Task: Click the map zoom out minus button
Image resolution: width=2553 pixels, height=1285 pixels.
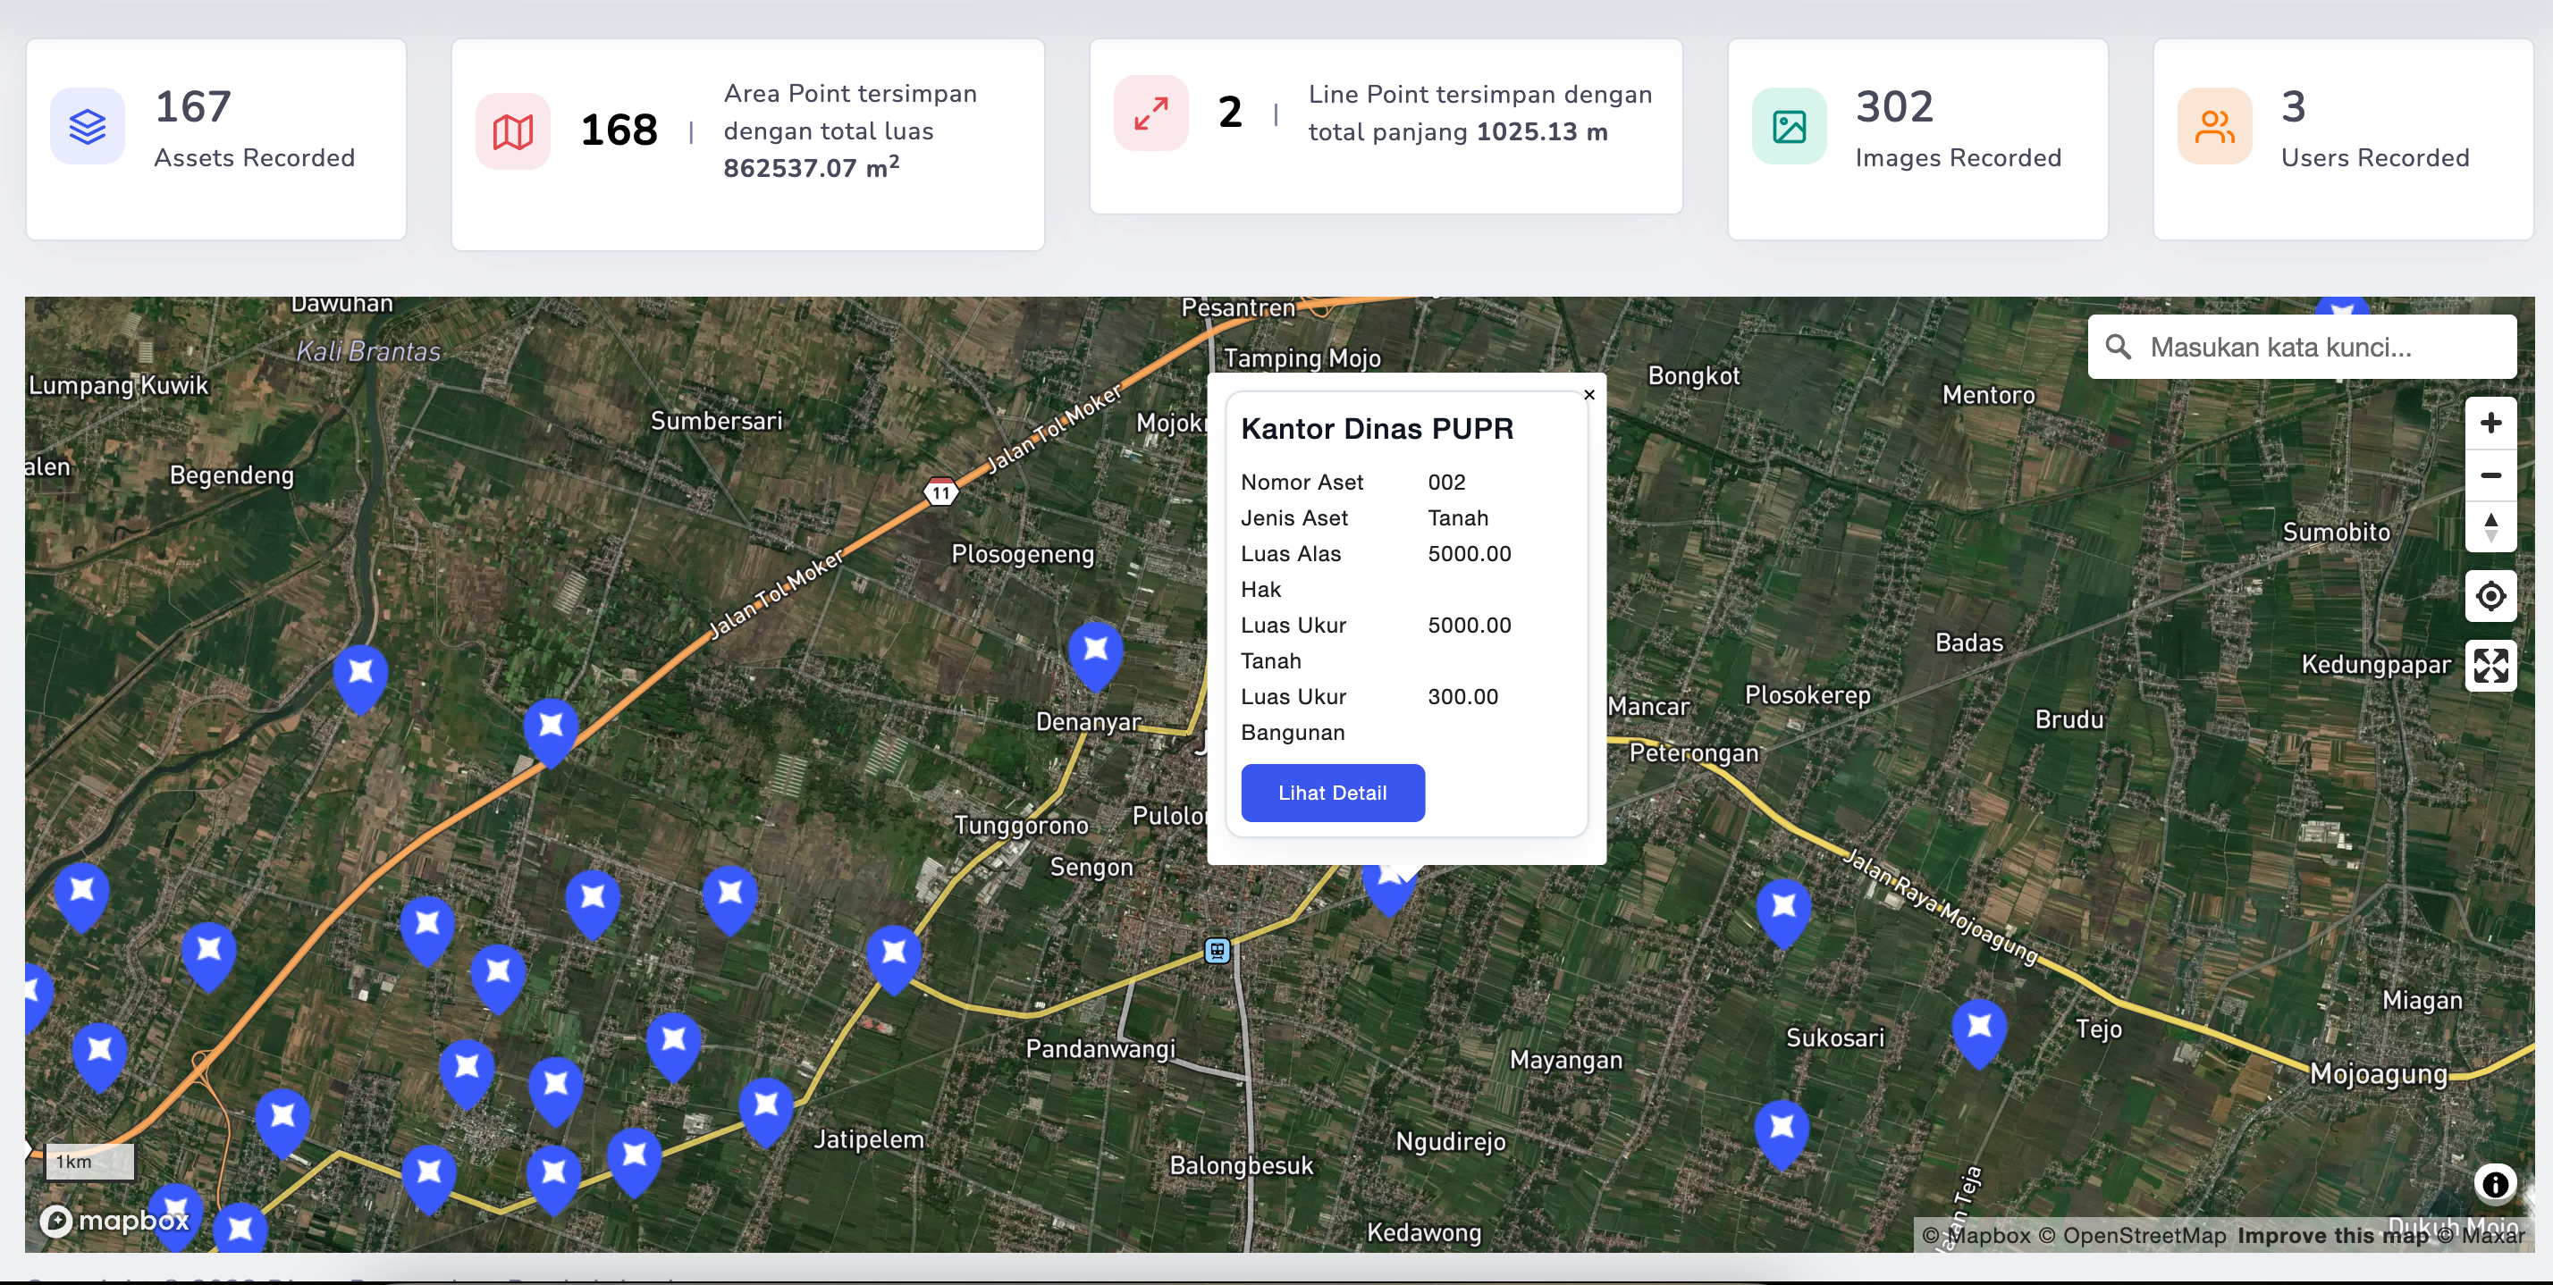Action: 2490,476
